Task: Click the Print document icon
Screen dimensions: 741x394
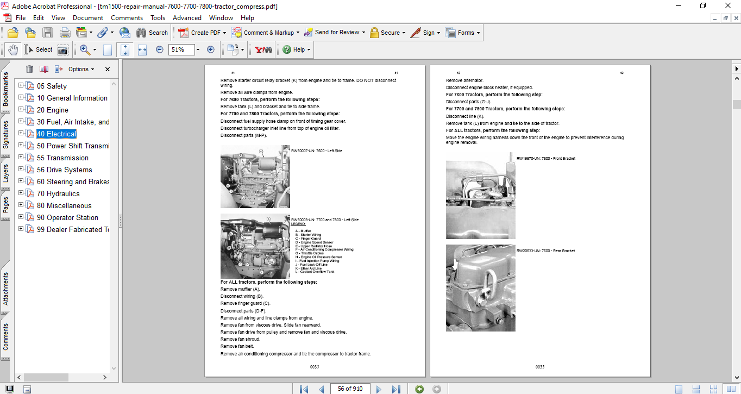Action: point(65,33)
